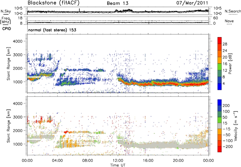Click the 'N.Sky' legend label

(x=6, y=11)
